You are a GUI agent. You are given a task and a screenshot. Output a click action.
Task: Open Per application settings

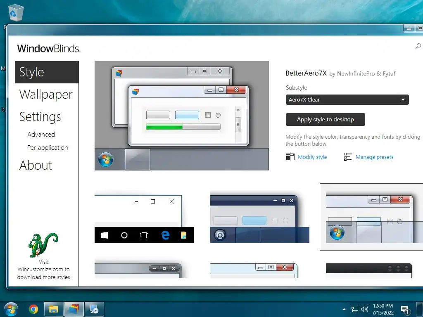48,148
